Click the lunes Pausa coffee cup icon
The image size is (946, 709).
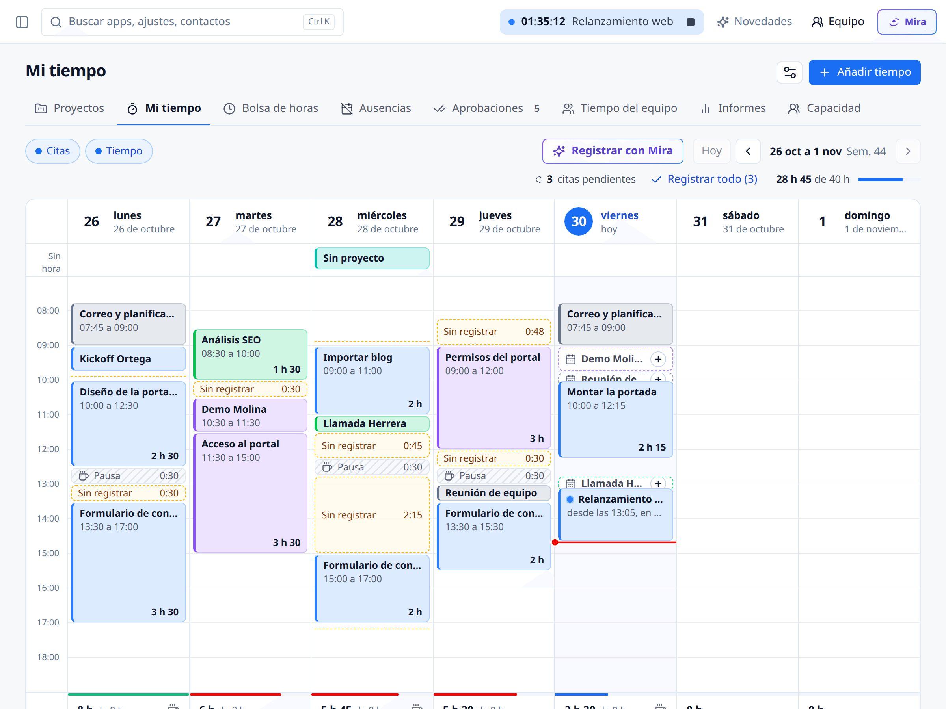(84, 476)
